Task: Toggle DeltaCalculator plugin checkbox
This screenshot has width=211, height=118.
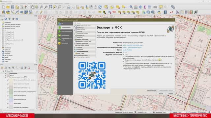Action: tap(75, 30)
